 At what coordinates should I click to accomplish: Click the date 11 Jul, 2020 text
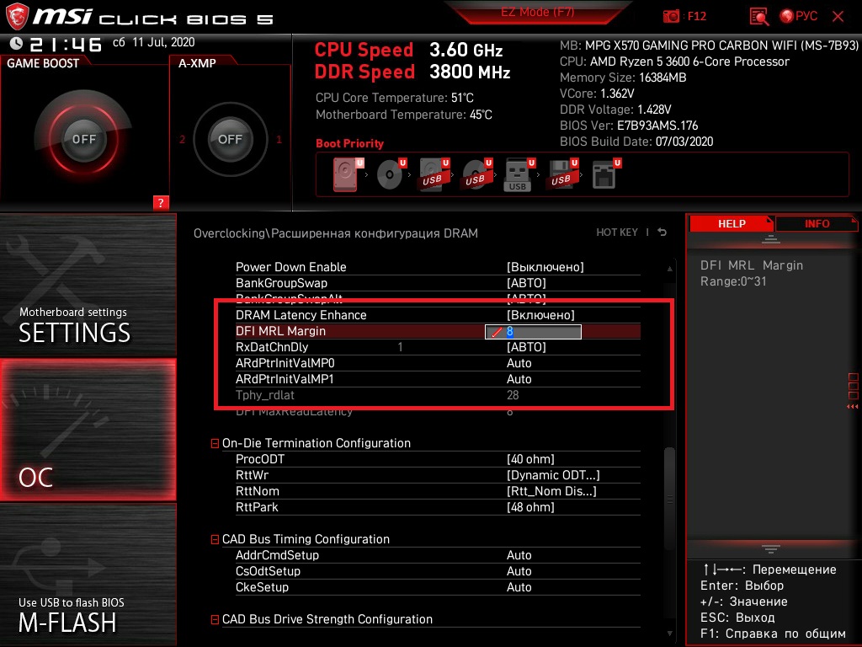163,42
